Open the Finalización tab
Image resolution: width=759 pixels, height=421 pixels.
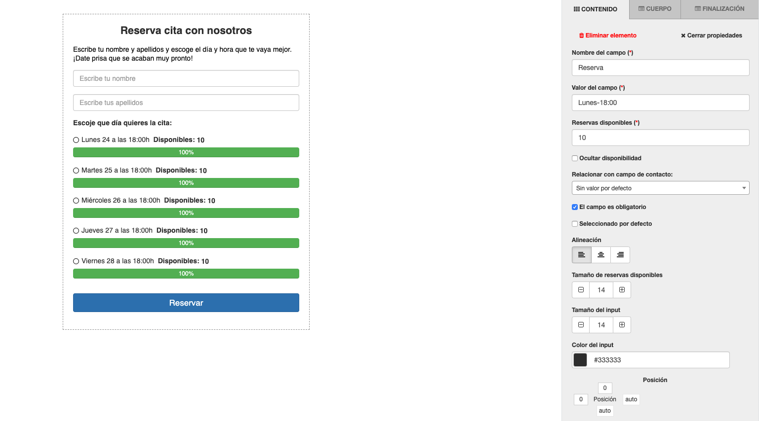click(x=719, y=9)
